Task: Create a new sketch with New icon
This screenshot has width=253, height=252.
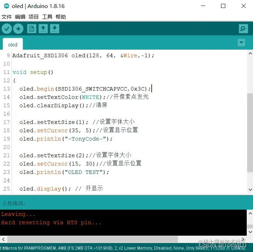Action: click(x=32, y=29)
